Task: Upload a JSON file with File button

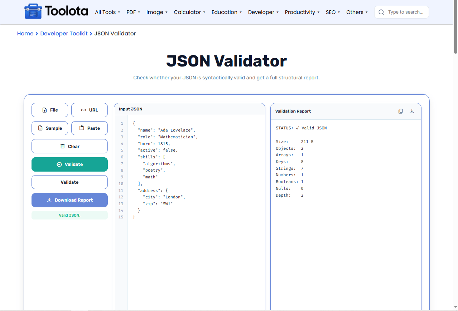Action: click(50, 110)
